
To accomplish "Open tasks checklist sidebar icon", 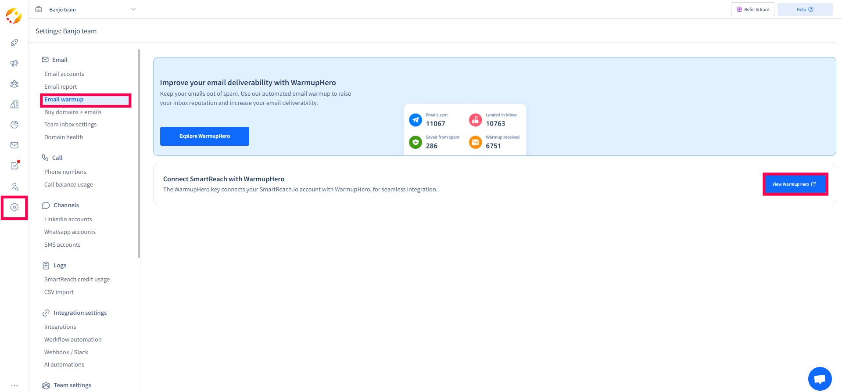I will pos(14,165).
